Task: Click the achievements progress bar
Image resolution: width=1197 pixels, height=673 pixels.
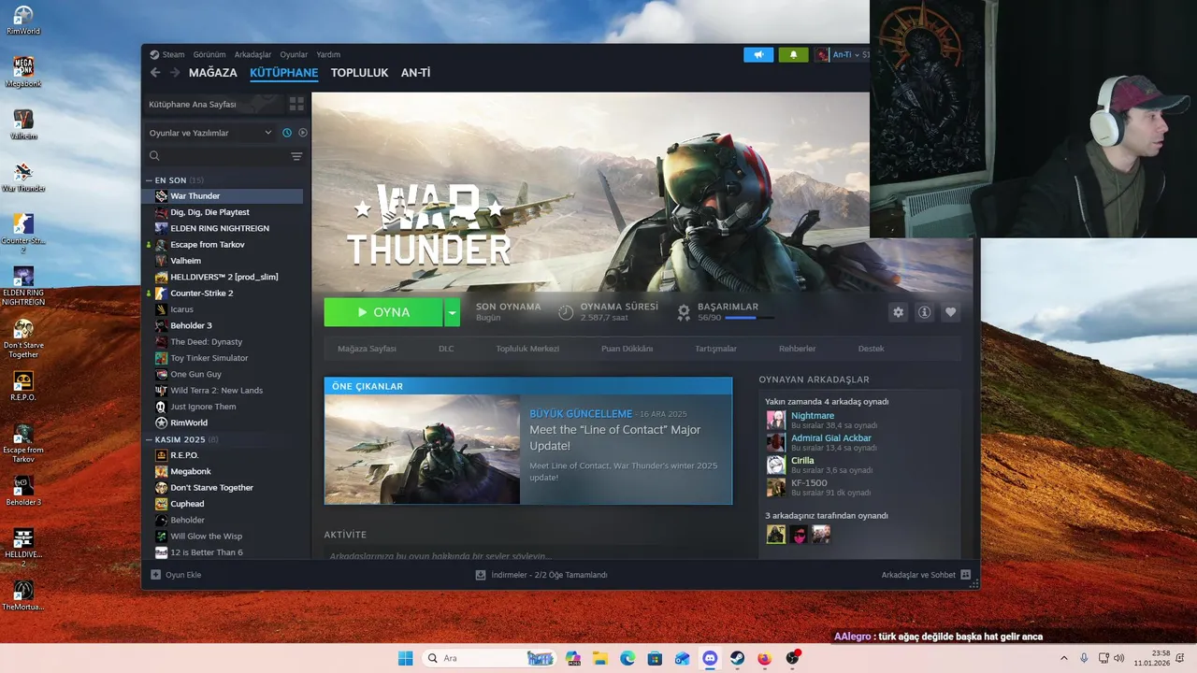Action: pyautogui.click(x=749, y=318)
